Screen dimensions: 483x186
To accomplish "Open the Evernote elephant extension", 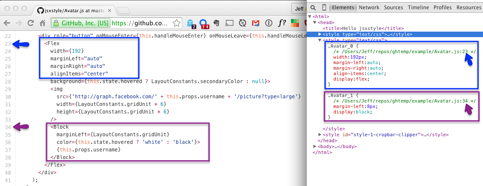I will (217, 23).
